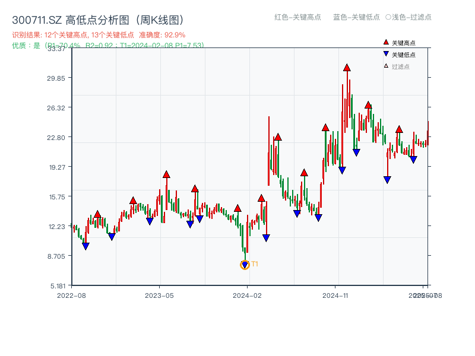The image size is (475, 356).
Task: Click the 2024-02 x-axis label
Action: point(247,295)
